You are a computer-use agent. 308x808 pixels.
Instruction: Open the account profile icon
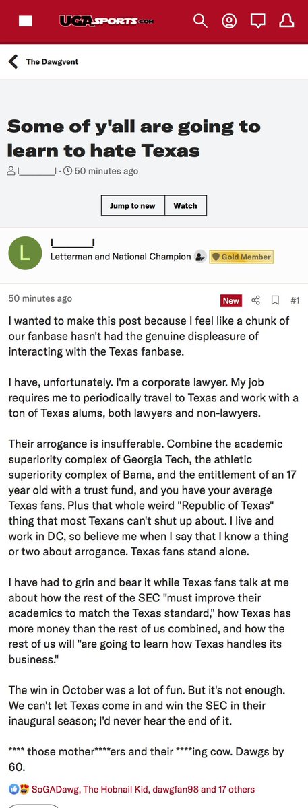point(229,21)
